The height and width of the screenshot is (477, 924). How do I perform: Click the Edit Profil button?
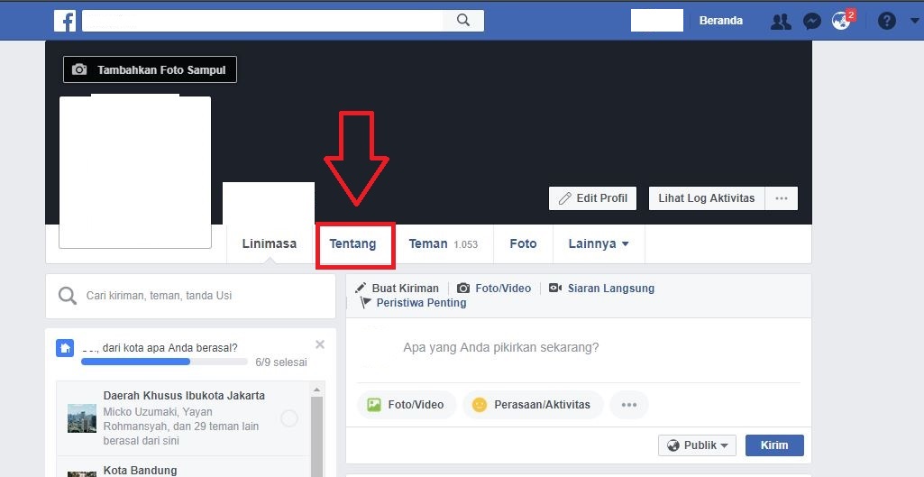coord(593,198)
